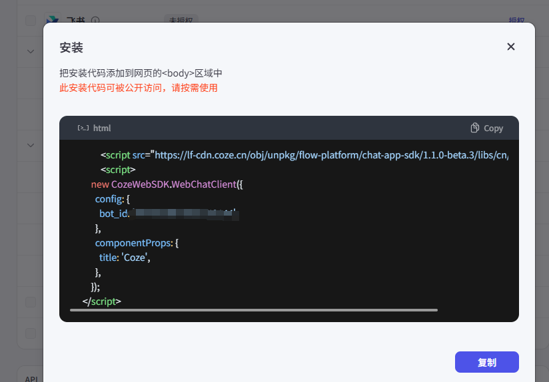Click the title: 'Coze' line
The height and width of the screenshot is (382, 549).
click(x=125, y=258)
